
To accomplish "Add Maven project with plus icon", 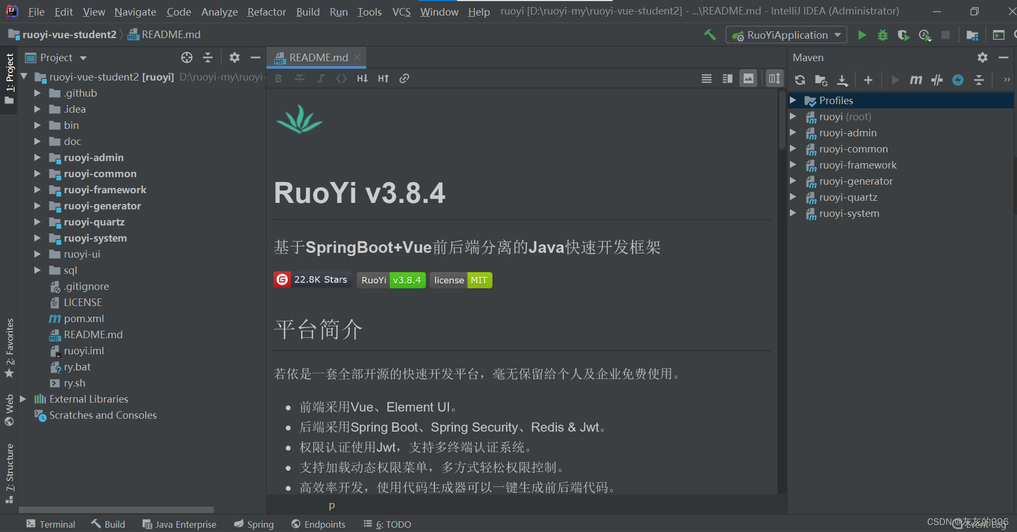I will coord(868,80).
